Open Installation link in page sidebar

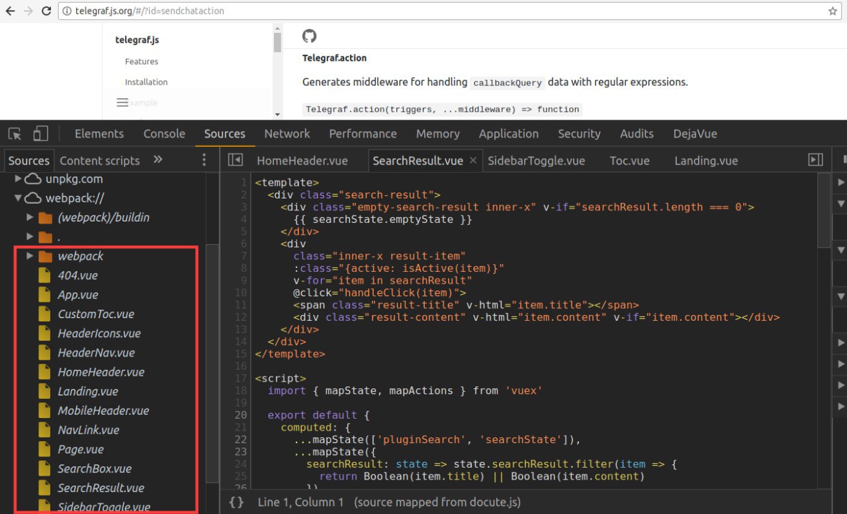146,82
